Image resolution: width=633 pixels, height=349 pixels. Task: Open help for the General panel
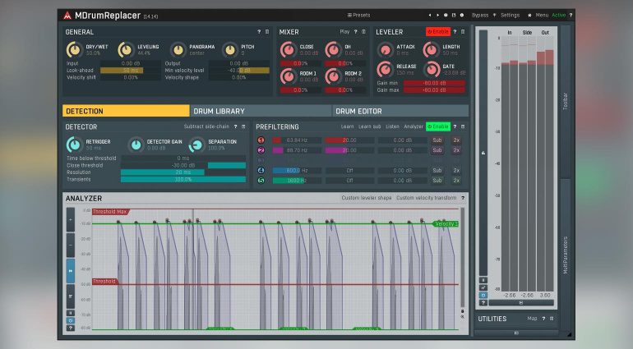coord(258,31)
